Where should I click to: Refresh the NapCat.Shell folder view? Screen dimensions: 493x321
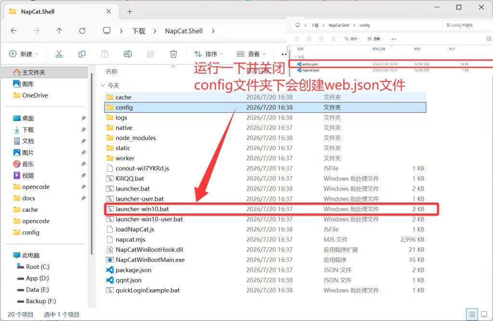[82, 30]
